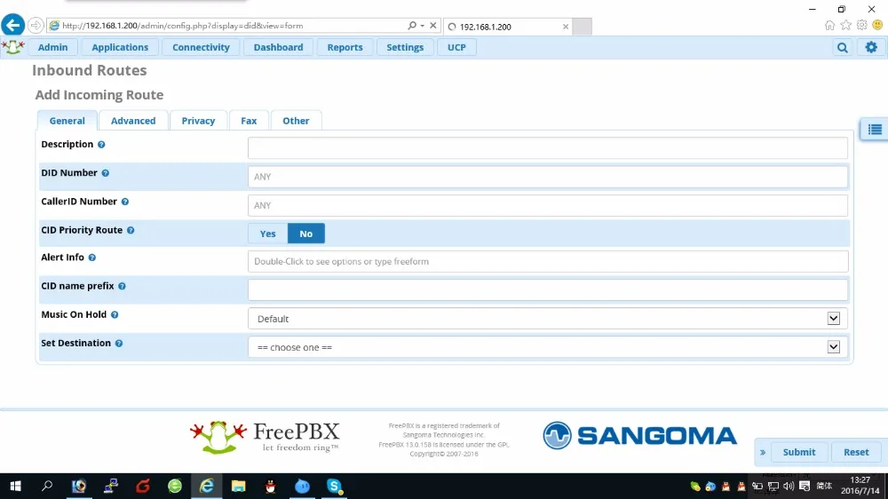Image resolution: width=888 pixels, height=499 pixels.
Task: Click the Description input field
Action: click(548, 148)
